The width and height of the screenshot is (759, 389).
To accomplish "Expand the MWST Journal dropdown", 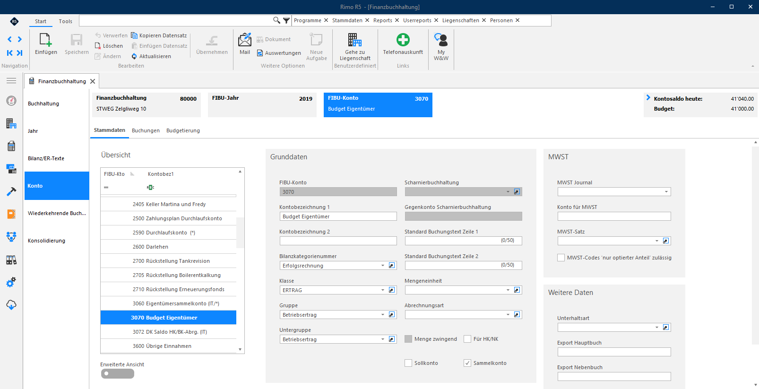I will coord(666,192).
